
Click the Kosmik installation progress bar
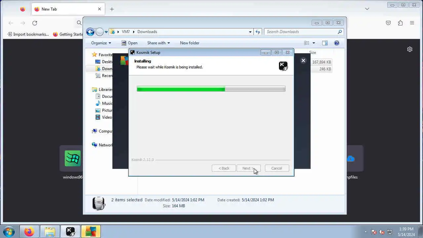[x=211, y=89]
